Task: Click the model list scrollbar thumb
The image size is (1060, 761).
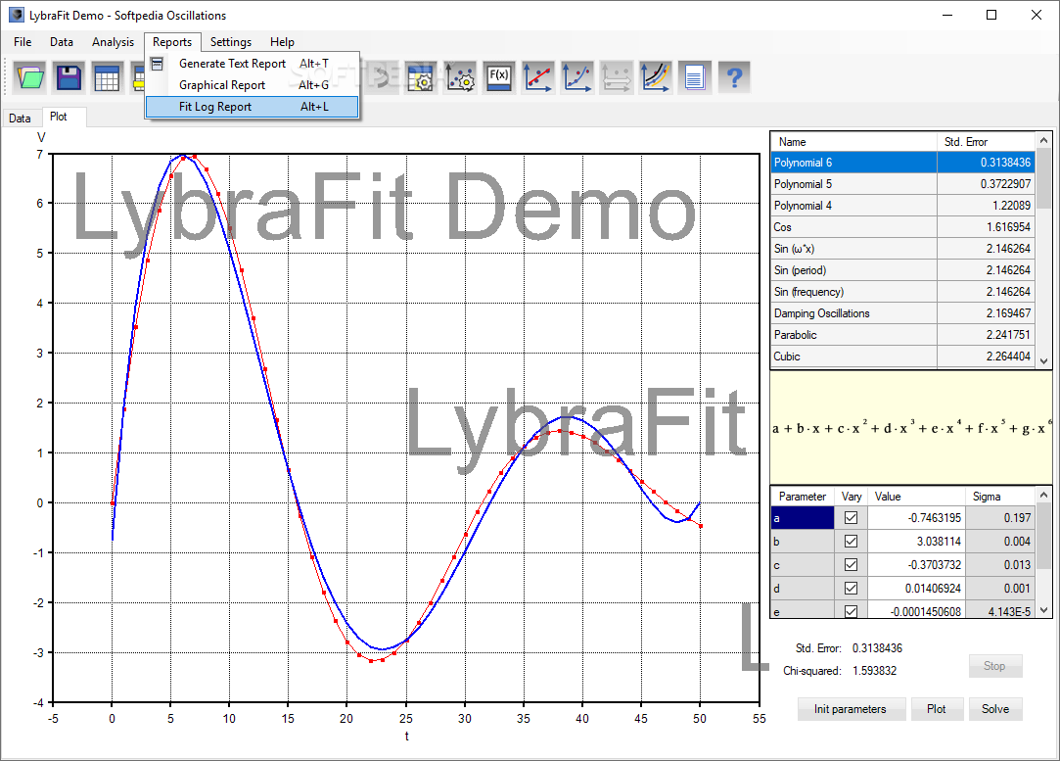Action: (1043, 178)
